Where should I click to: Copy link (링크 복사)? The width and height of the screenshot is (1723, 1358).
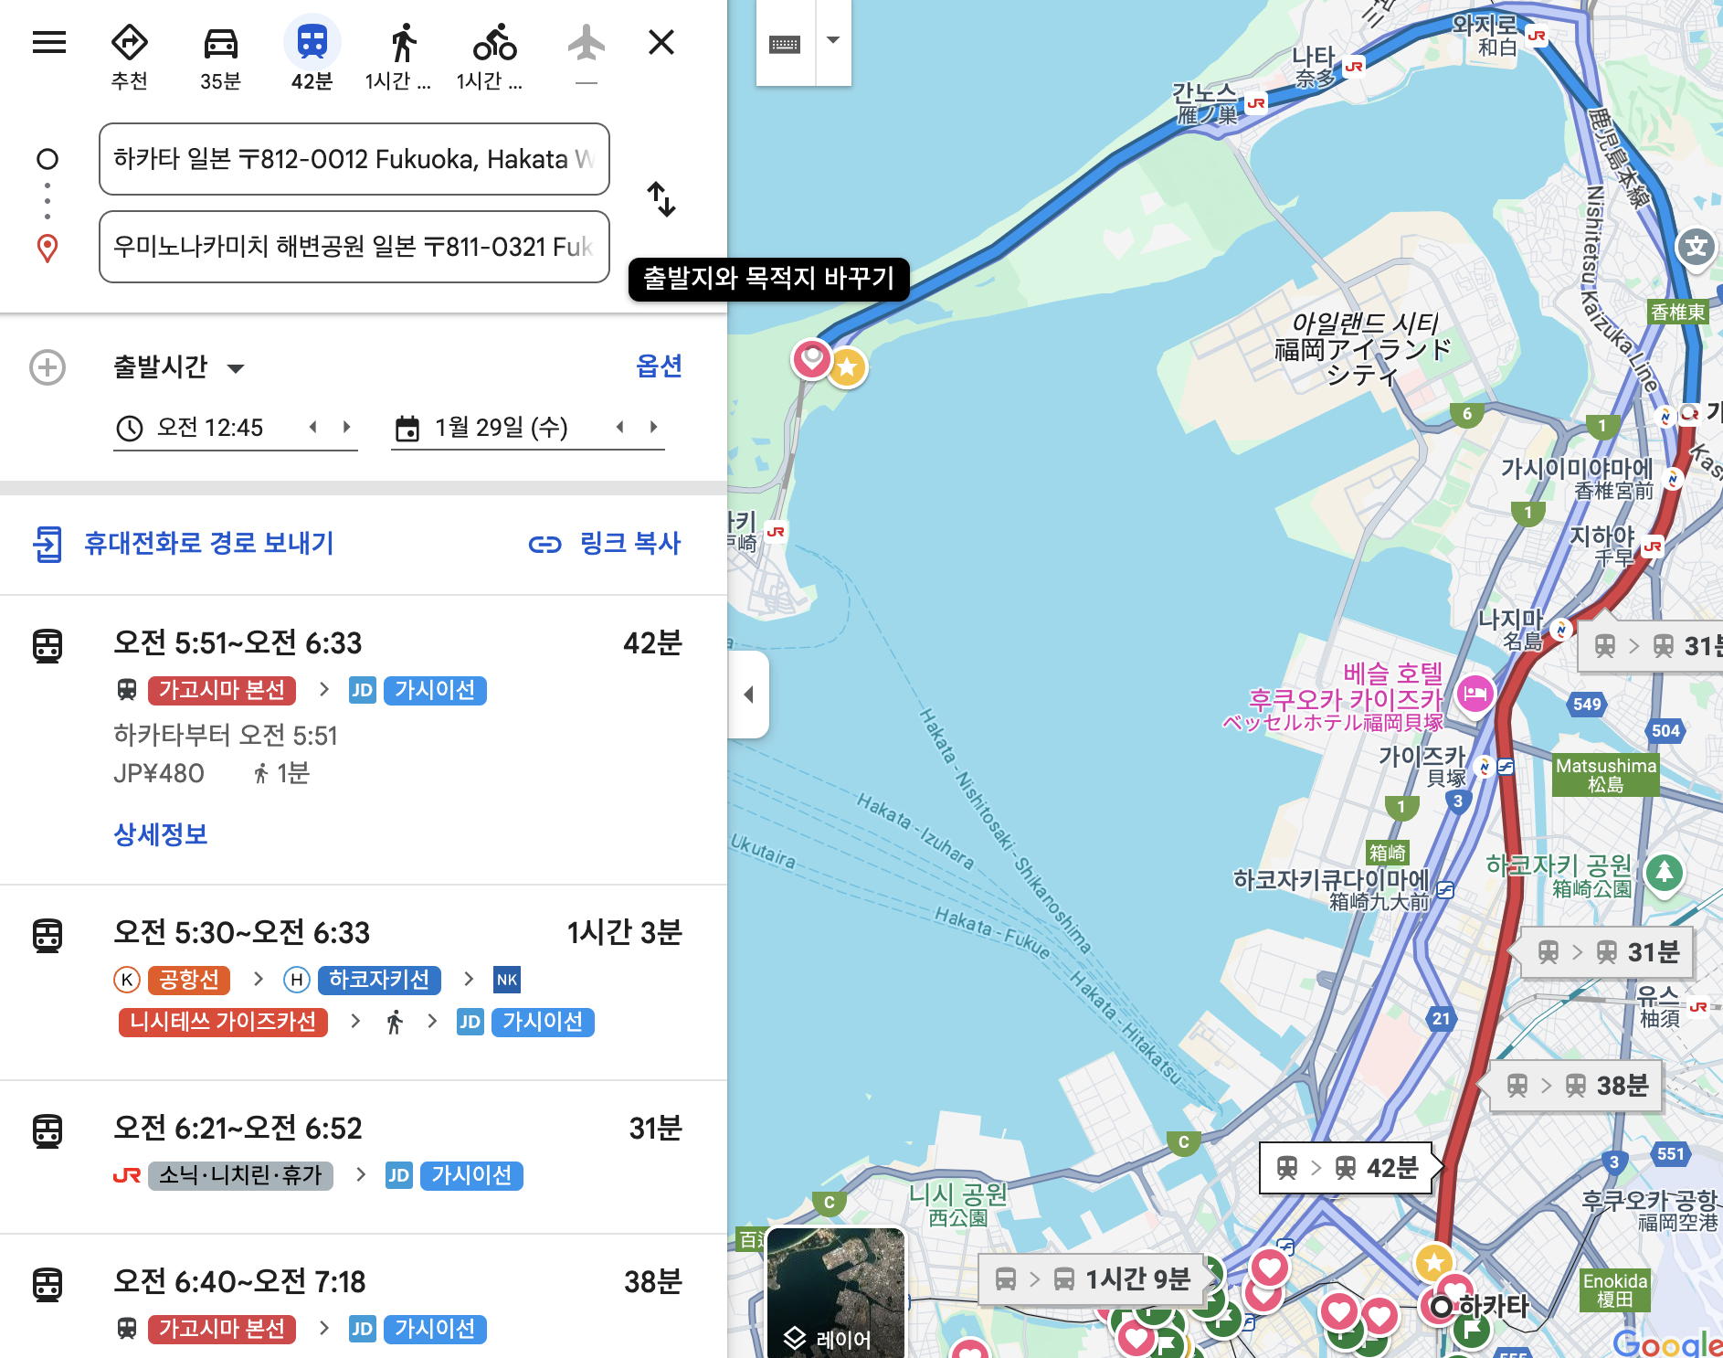pyautogui.click(x=605, y=544)
